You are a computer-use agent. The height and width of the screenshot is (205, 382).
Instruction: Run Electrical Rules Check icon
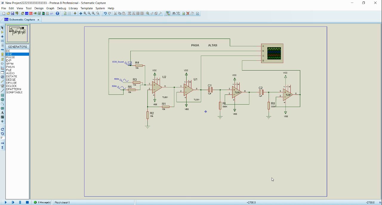coord(198,13)
